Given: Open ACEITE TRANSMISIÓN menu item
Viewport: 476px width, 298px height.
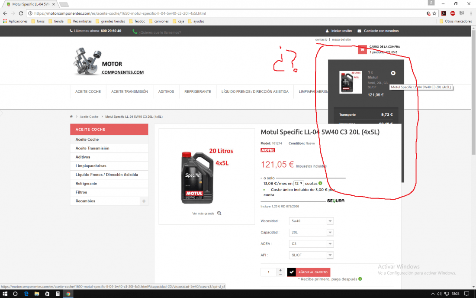Looking at the screenshot, I should tap(129, 91).
